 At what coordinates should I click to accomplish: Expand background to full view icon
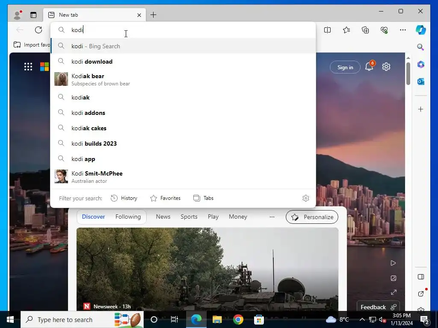[394, 292]
